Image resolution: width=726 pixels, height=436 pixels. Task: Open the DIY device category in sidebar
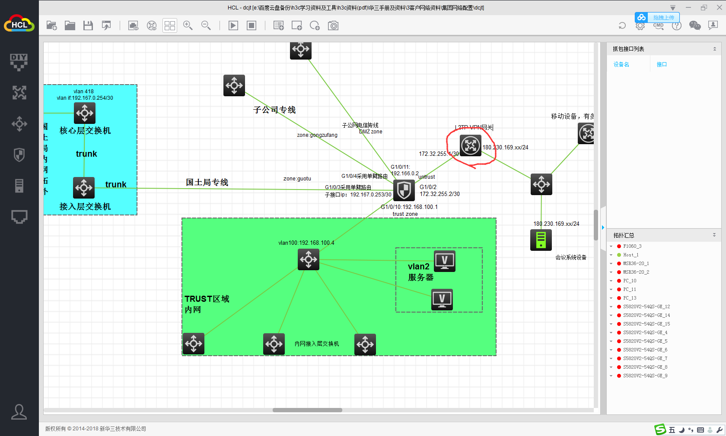tap(19, 62)
